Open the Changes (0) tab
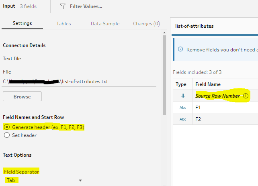This screenshot has width=258, height=186. (x=146, y=24)
